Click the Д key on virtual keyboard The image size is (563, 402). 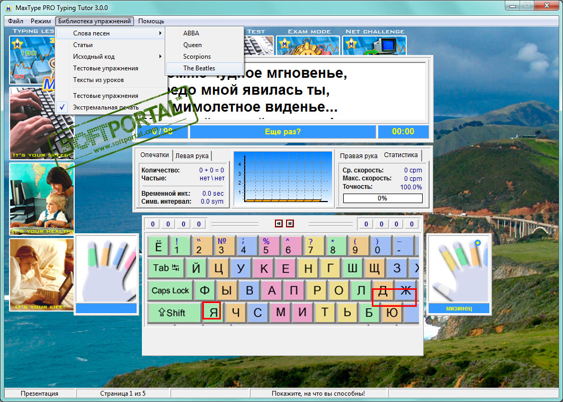383,290
